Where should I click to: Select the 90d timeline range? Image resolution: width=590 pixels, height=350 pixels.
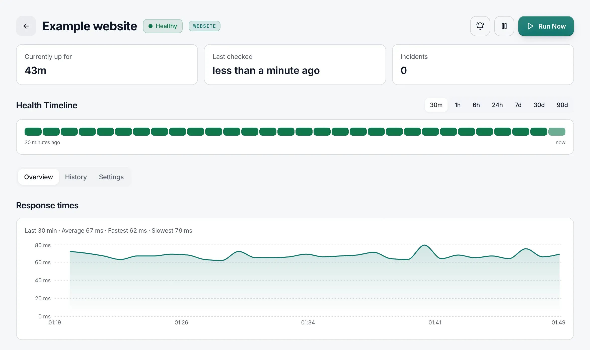(x=562, y=105)
